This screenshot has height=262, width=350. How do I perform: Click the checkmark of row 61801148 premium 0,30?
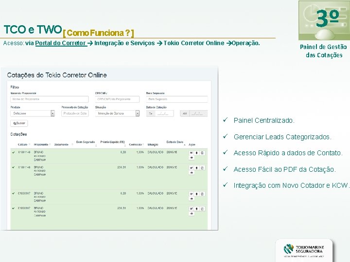pyautogui.click(x=14, y=152)
